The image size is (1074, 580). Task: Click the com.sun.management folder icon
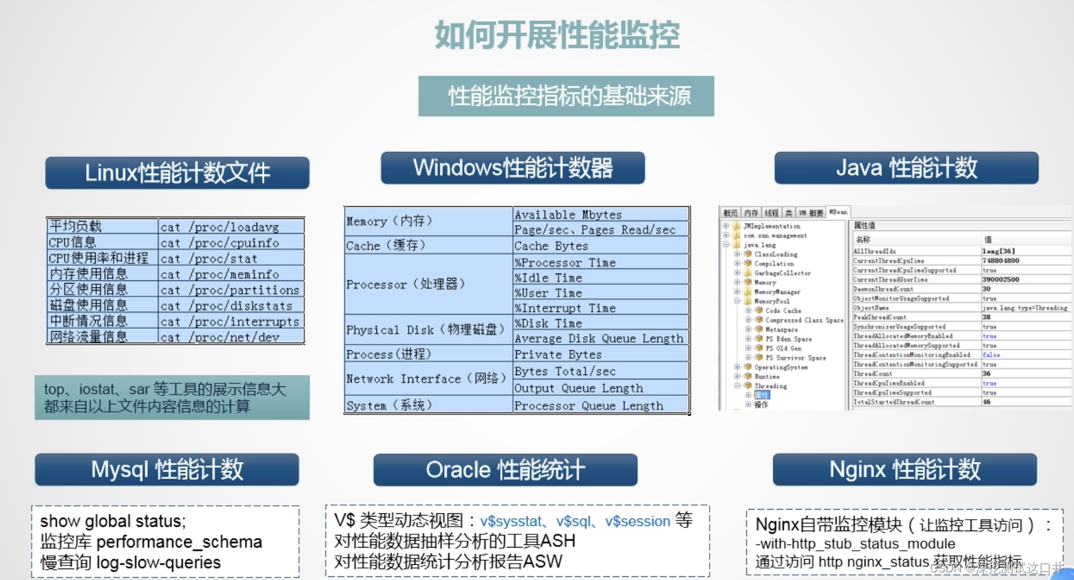(736, 235)
